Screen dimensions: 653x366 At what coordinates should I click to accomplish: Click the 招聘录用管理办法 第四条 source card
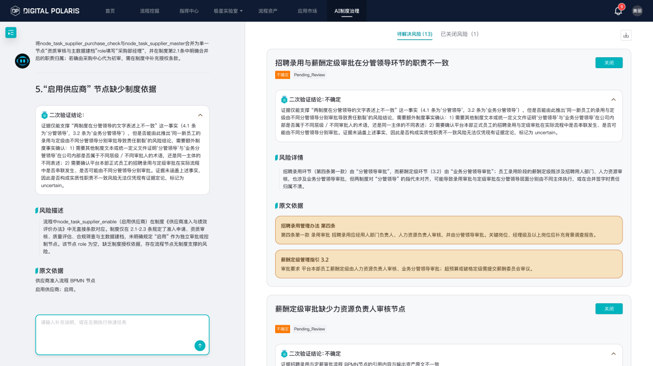click(x=449, y=230)
